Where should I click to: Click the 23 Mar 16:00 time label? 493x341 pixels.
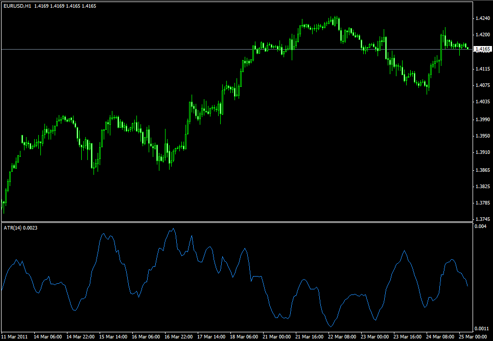click(408, 336)
